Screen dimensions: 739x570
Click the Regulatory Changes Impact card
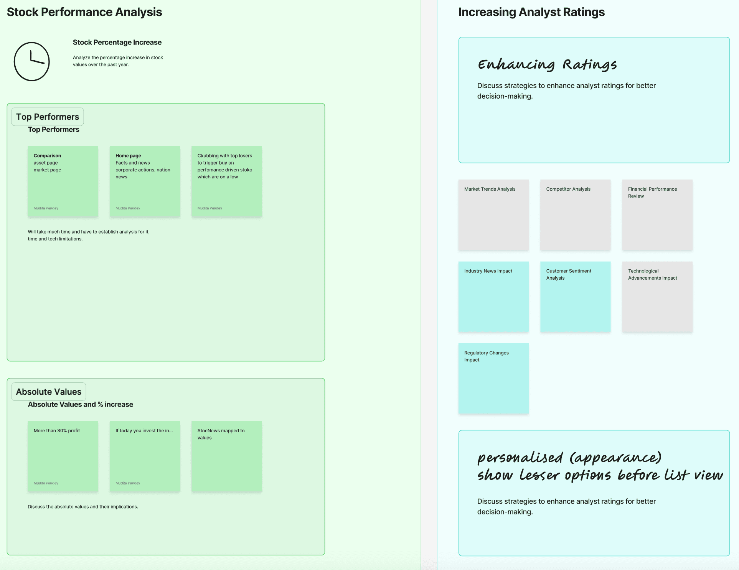[493, 379]
